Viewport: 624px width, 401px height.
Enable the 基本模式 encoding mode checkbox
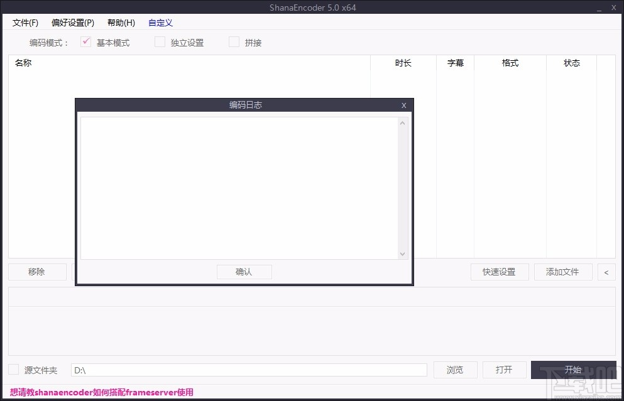coord(86,42)
